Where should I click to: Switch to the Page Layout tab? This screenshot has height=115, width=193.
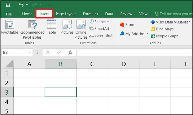[66, 14]
